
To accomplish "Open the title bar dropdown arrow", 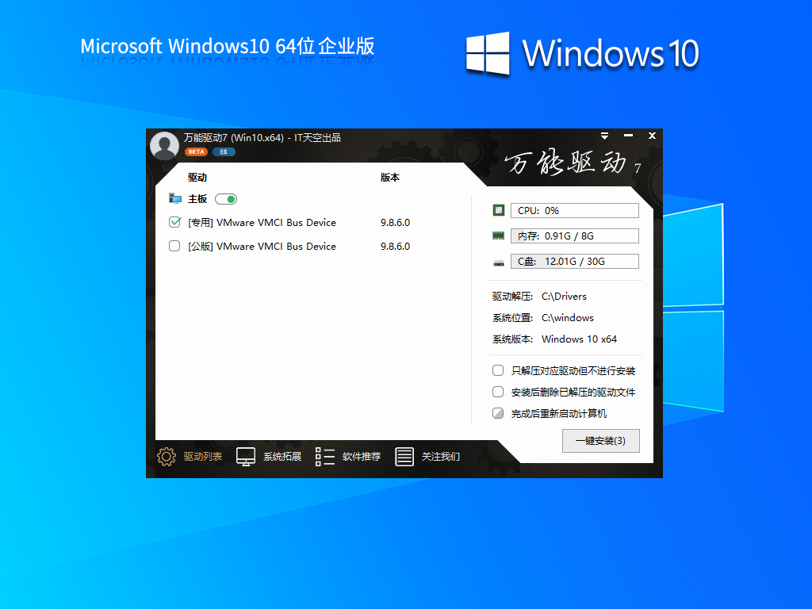I will 604,136.
